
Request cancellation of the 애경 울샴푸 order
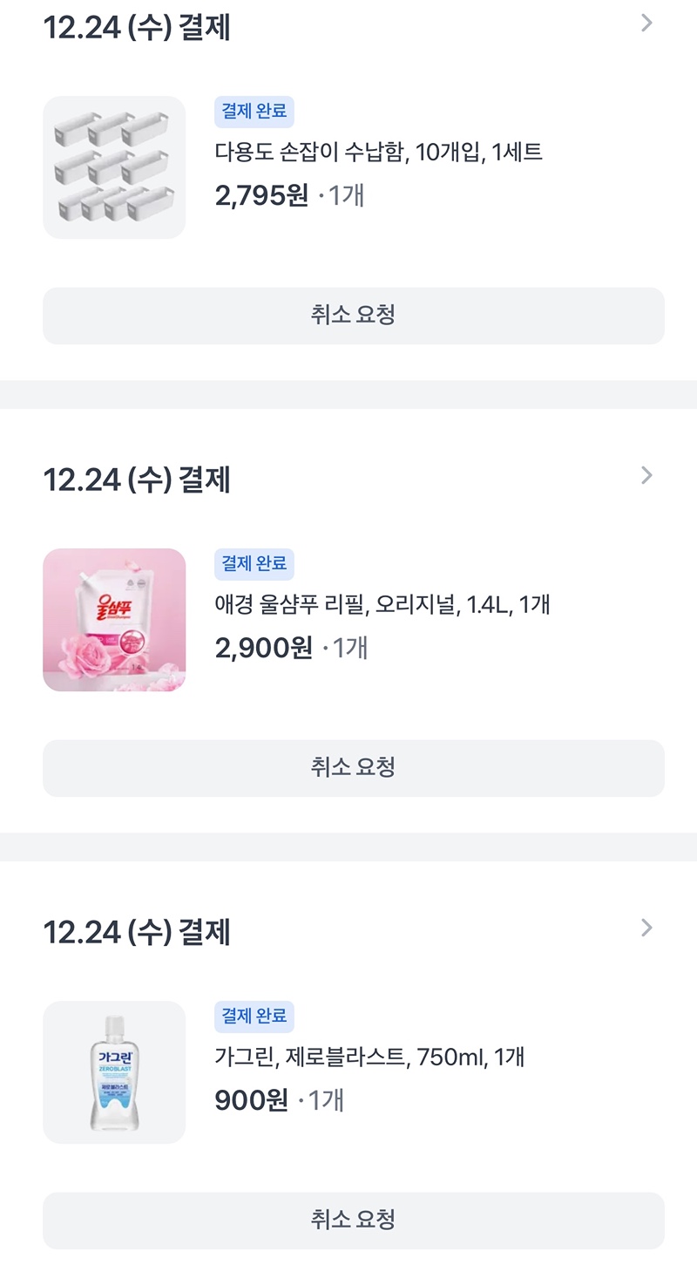(354, 767)
